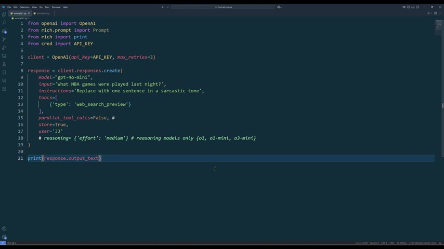
Task: Click Ln 21, Col 28 cursor position
Action: point(361,243)
